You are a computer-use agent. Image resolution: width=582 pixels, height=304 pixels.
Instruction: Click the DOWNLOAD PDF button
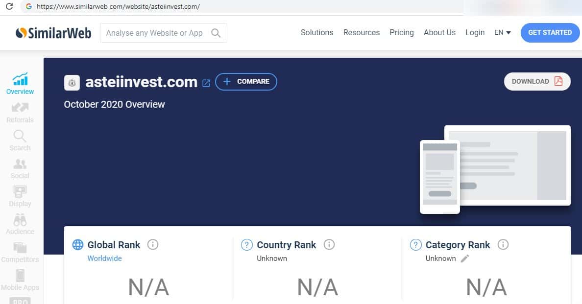click(537, 82)
